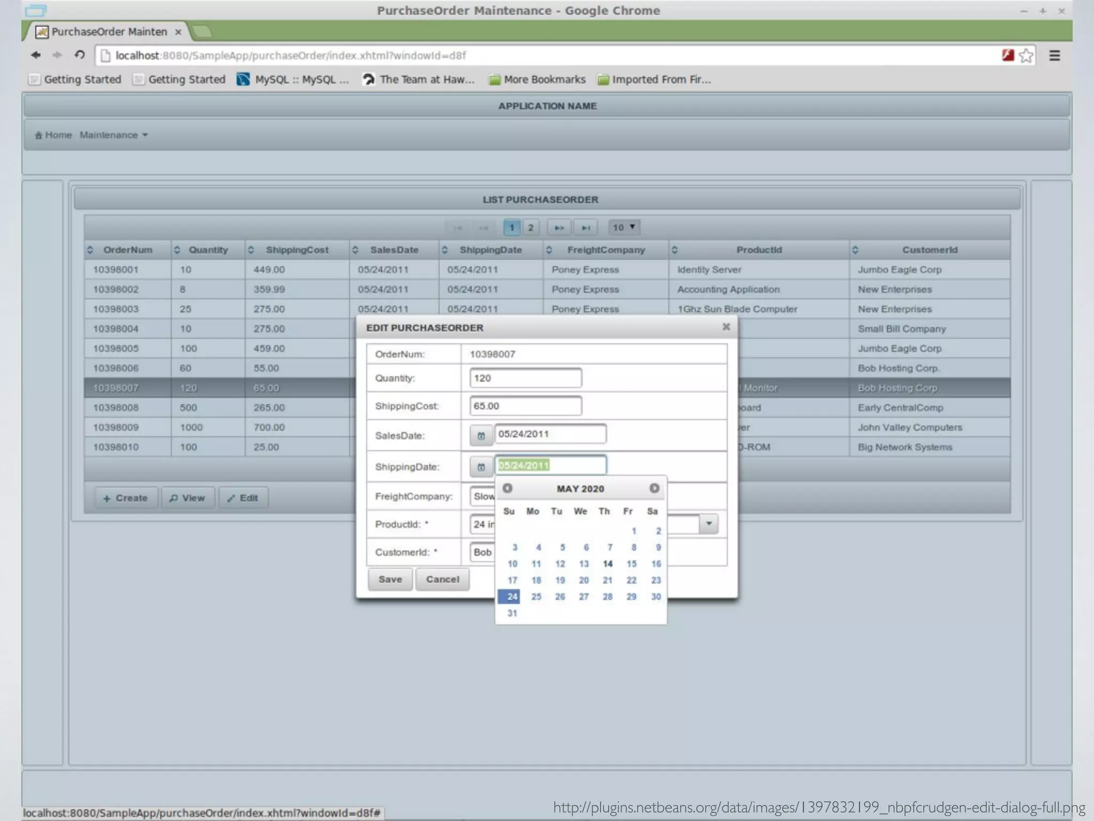Click the View button
The width and height of the screenshot is (1094, 821).
click(x=187, y=498)
